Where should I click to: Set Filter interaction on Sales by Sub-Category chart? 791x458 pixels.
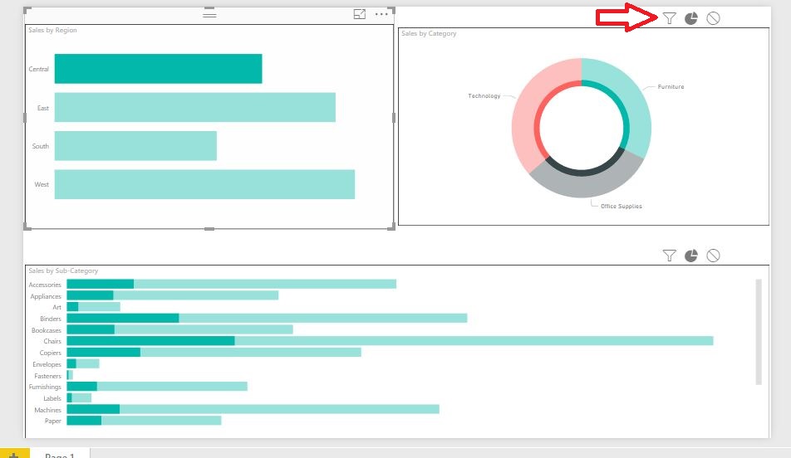click(x=669, y=256)
